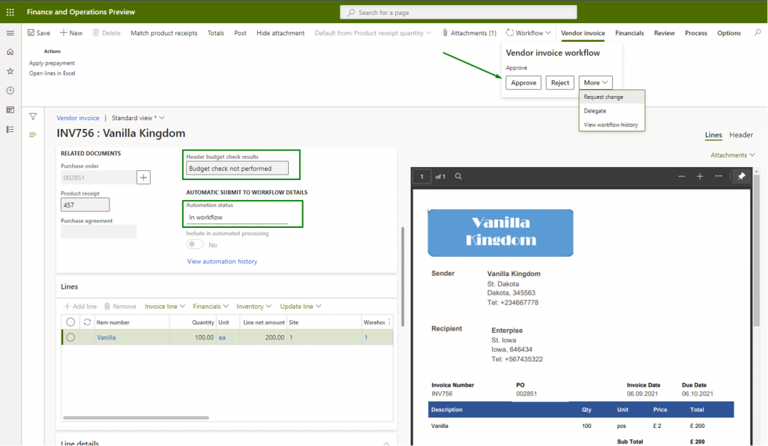
Task: Toggle Include in automated processing
Action: point(194,244)
